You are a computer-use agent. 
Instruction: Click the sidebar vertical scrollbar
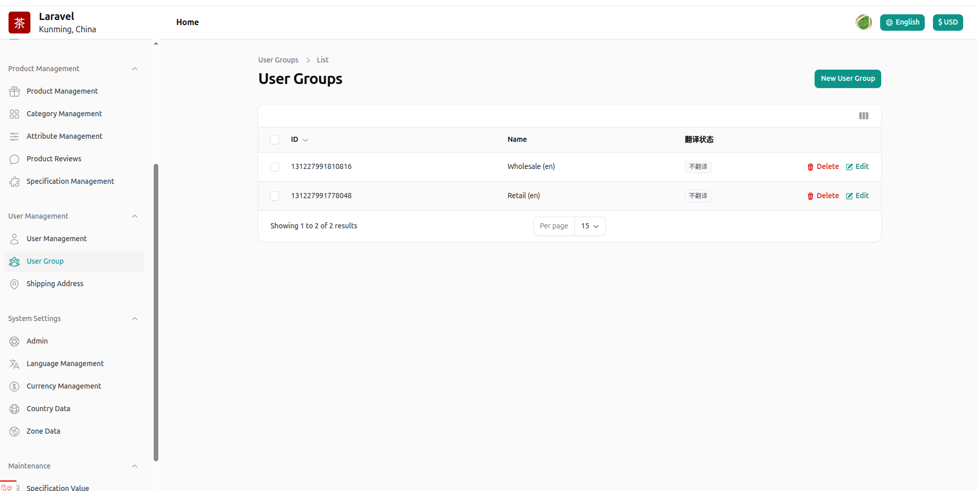tap(156, 312)
